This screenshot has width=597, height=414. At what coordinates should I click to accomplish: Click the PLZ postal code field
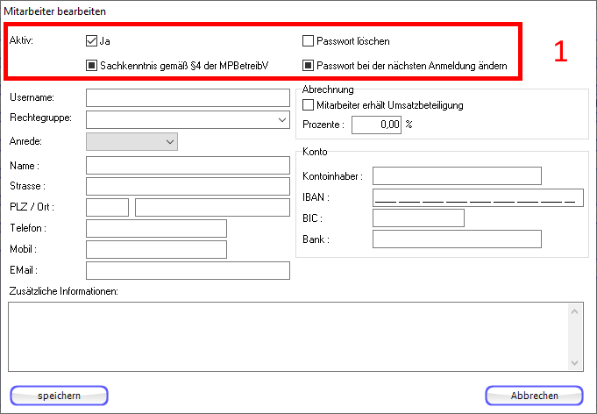107,208
